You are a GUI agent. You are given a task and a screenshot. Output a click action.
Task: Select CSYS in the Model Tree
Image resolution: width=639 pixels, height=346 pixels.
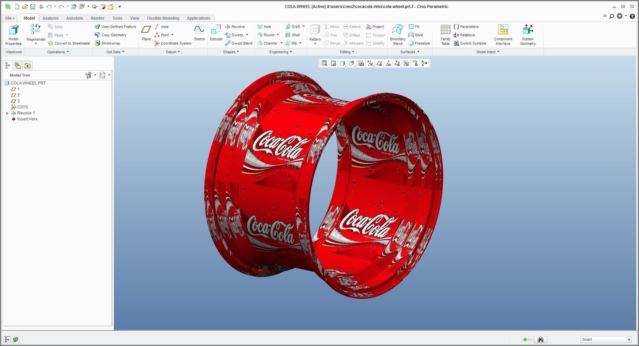click(x=23, y=107)
